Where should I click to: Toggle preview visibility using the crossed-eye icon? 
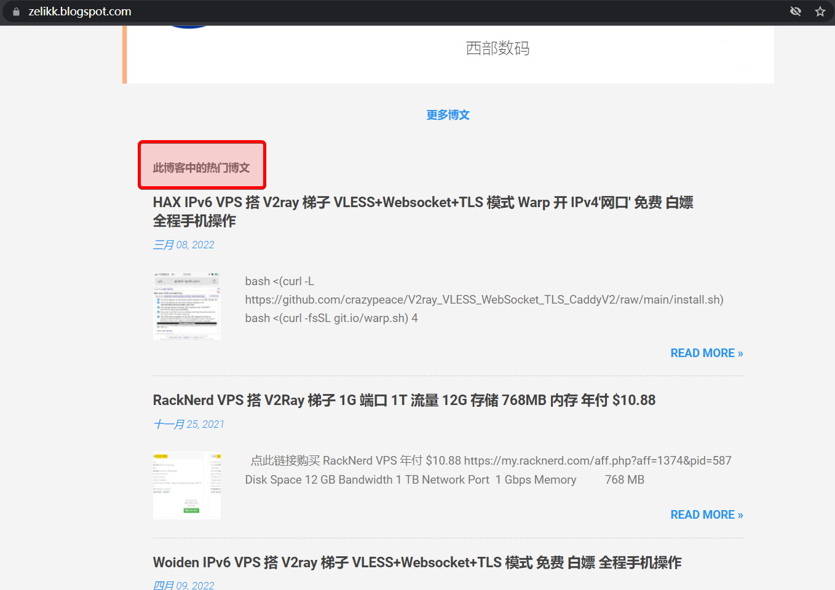(796, 10)
